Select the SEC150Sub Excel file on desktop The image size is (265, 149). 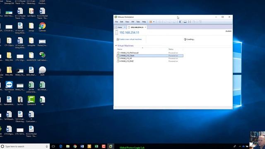coord(42,86)
